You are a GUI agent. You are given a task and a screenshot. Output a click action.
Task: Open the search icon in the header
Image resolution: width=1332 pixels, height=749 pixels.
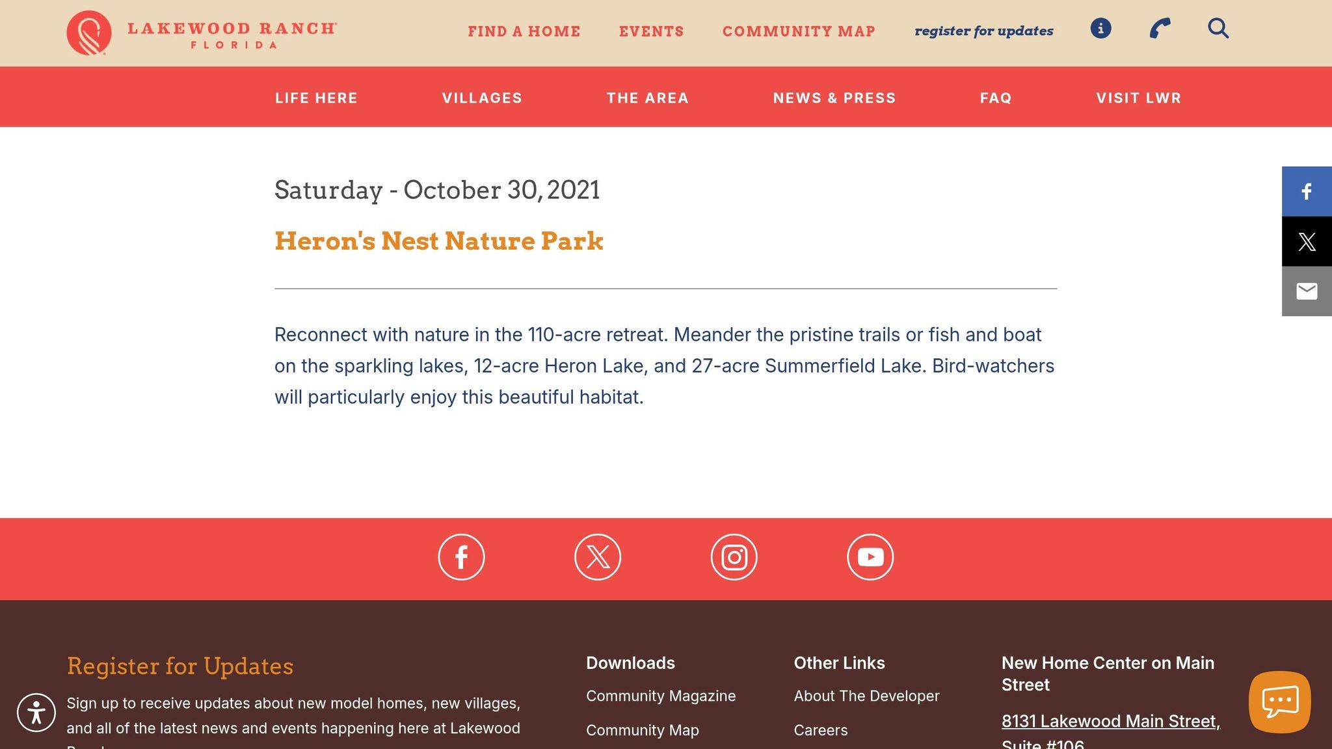click(1218, 29)
